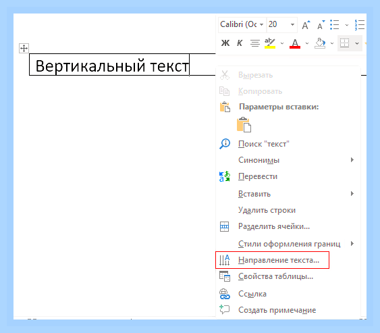Choose 'Удалить строки' menu entry
This screenshot has height=333, width=380.
coord(288,210)
